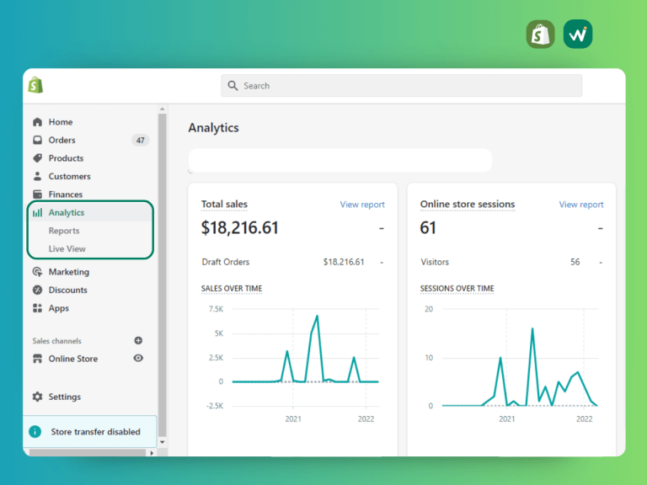Screen dimensions: 647x485
Task: Click the SALES OVER TIME label
Action: click(232, 288)
